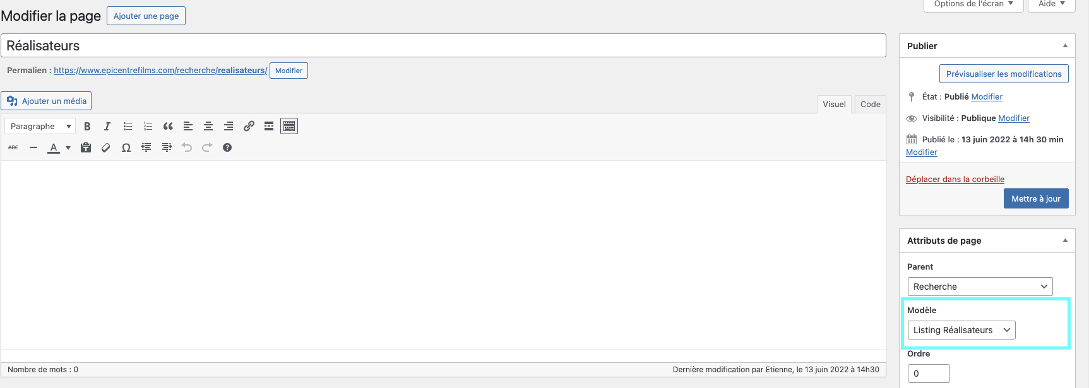Open keyboard shortcuts help icon
The image size is (1089, 388).
(227, 147)
